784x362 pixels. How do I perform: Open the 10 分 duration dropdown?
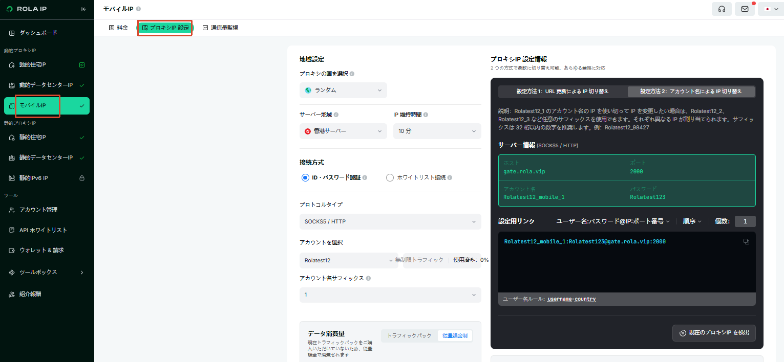point(437,131)
